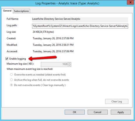Click the Full Name value text

(x=56, y=19)
